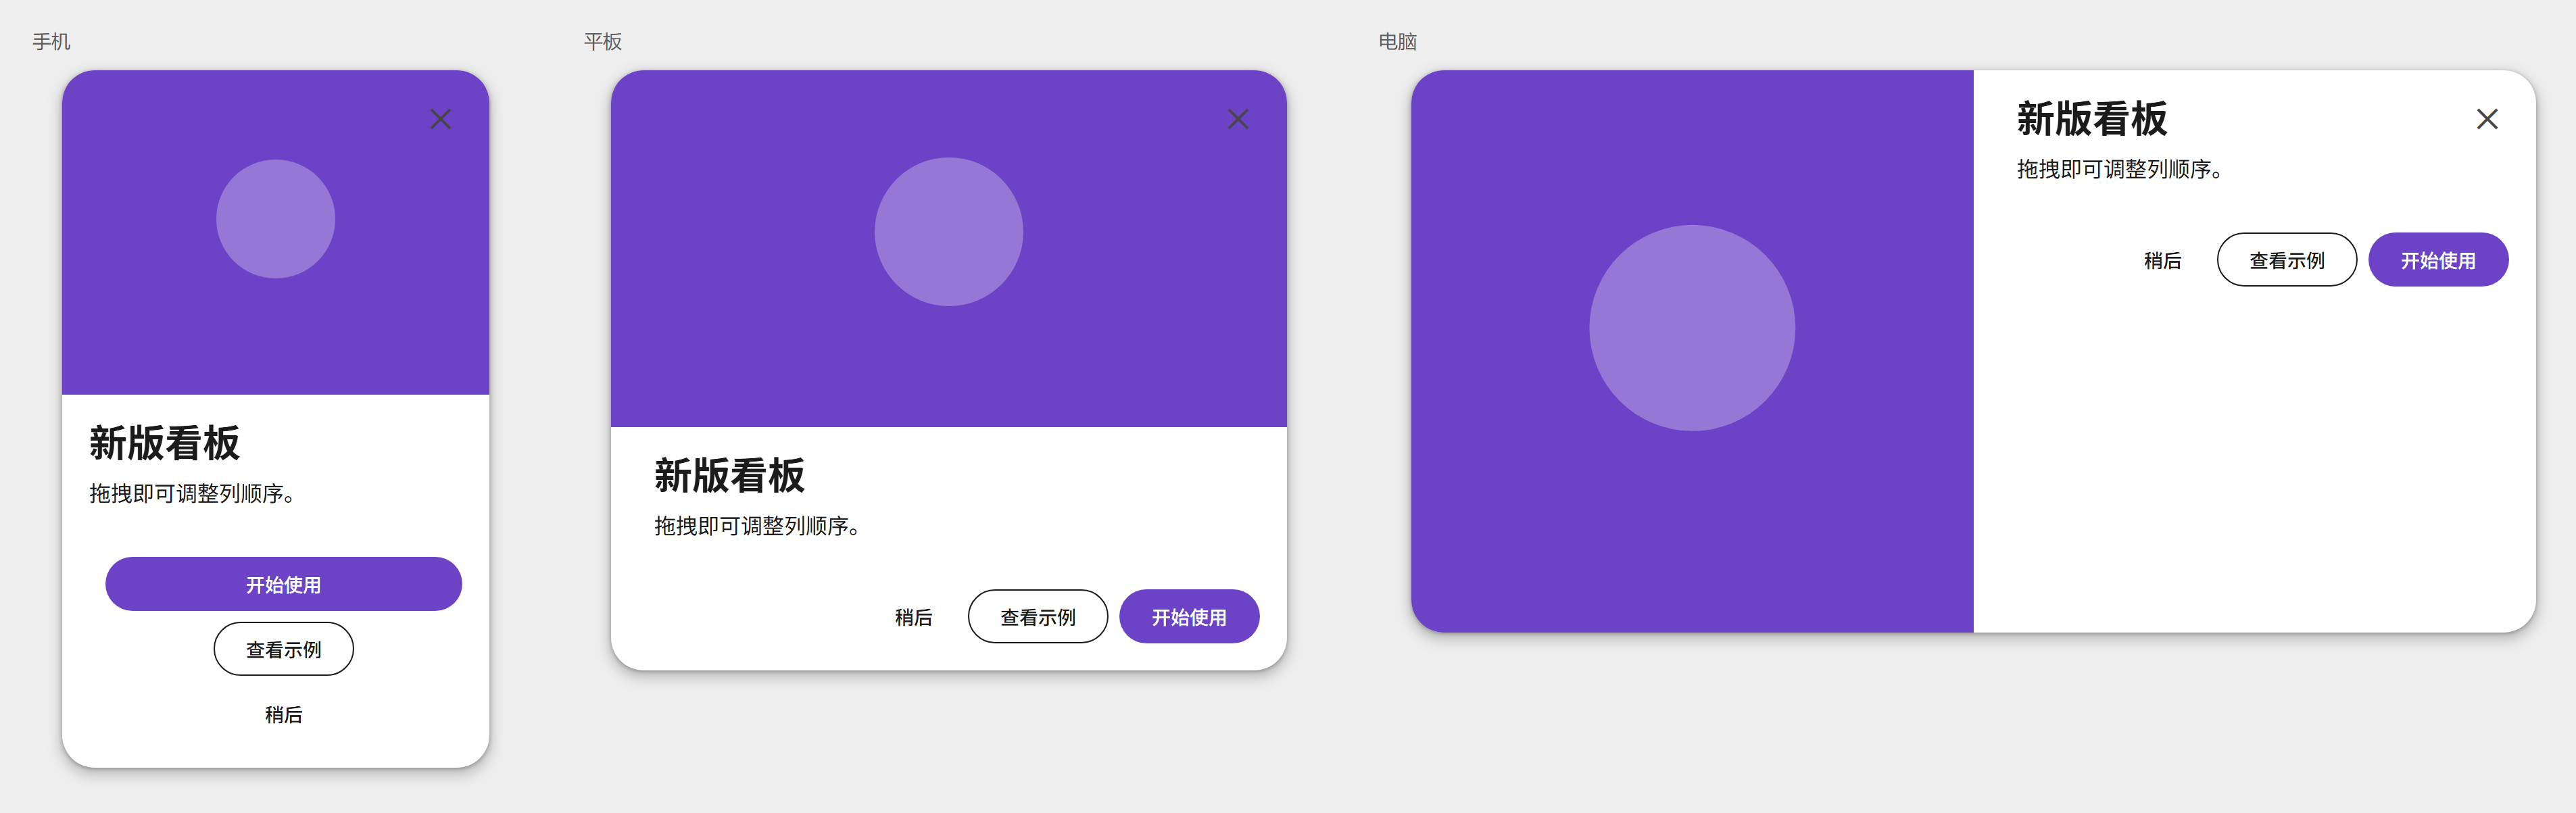Choose 稍后 in the 平板 card

(913, 617)
